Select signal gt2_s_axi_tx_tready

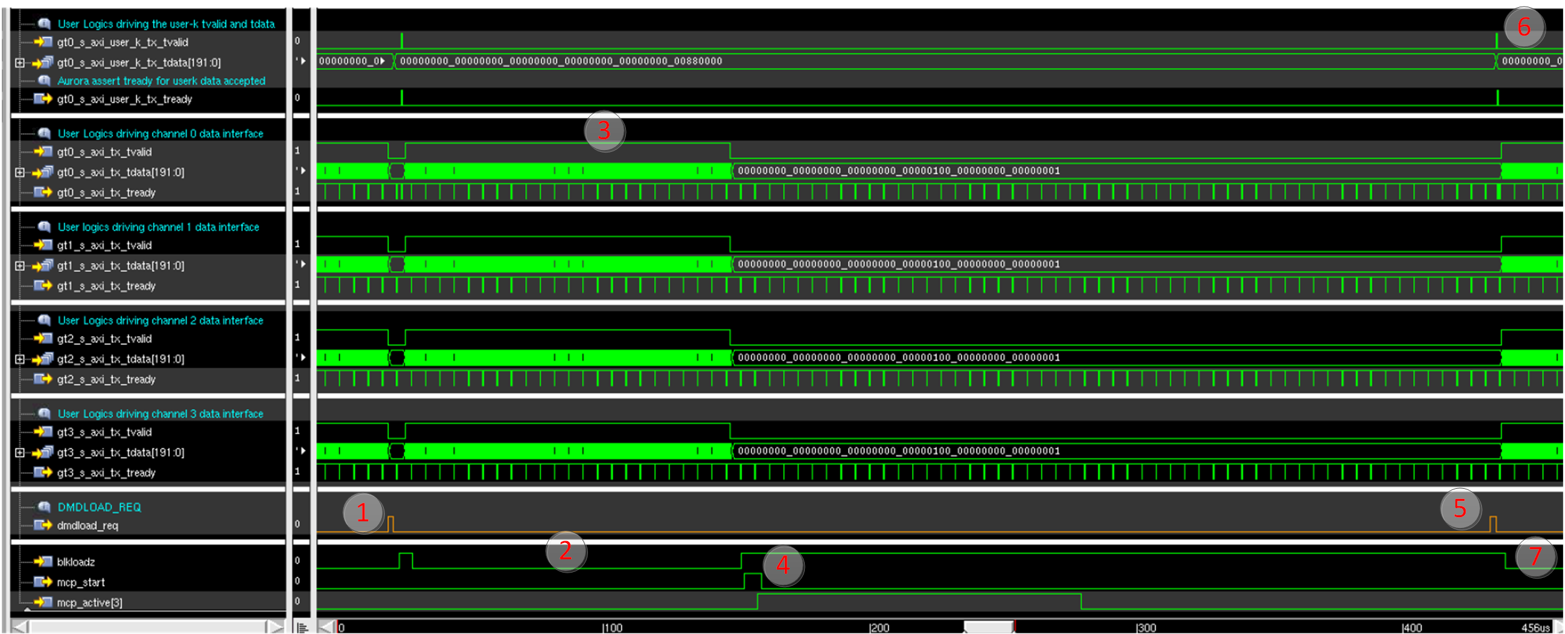tap(105, 379)
